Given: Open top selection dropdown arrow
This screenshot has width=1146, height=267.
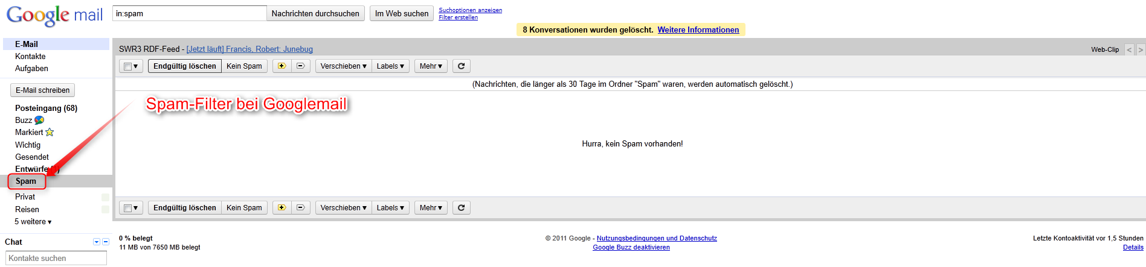Looking at the screenshot, I should coord(136,66).
